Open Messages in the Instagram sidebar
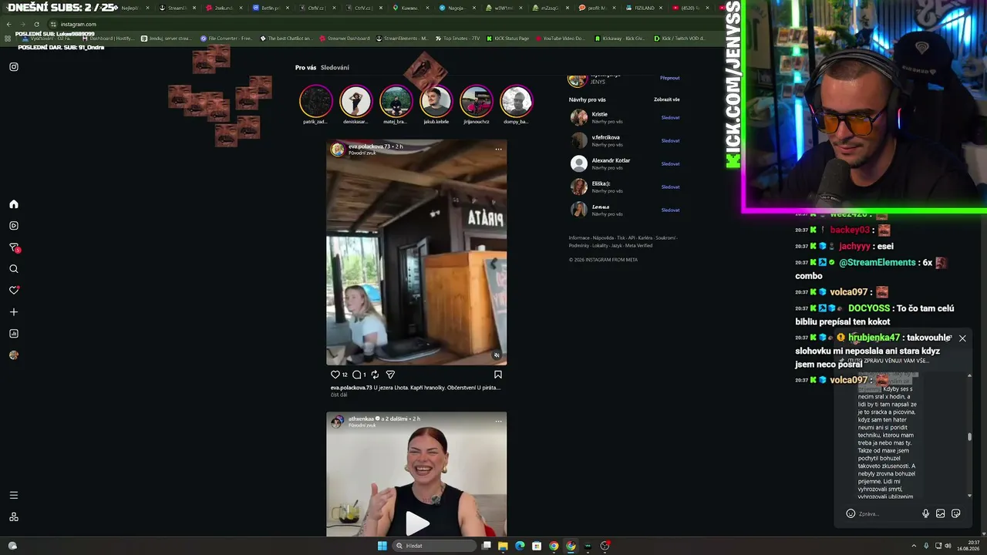The height and width of the screenshot is (555, 987). coord(14,247)
